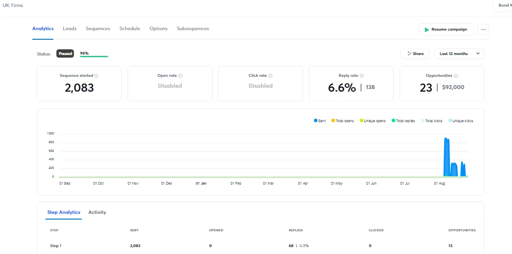Select the Step Analytics tab
Viewport: 512px width, 254px height.
tap(64, 212)
